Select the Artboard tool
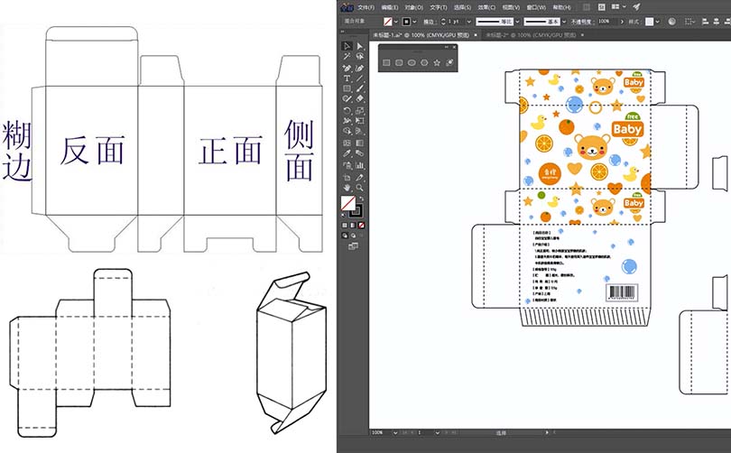Screen dimensions: 731x453 click(347, 178)
